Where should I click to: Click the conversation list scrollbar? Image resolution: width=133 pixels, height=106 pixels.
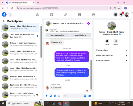click(x=41, y=42)
